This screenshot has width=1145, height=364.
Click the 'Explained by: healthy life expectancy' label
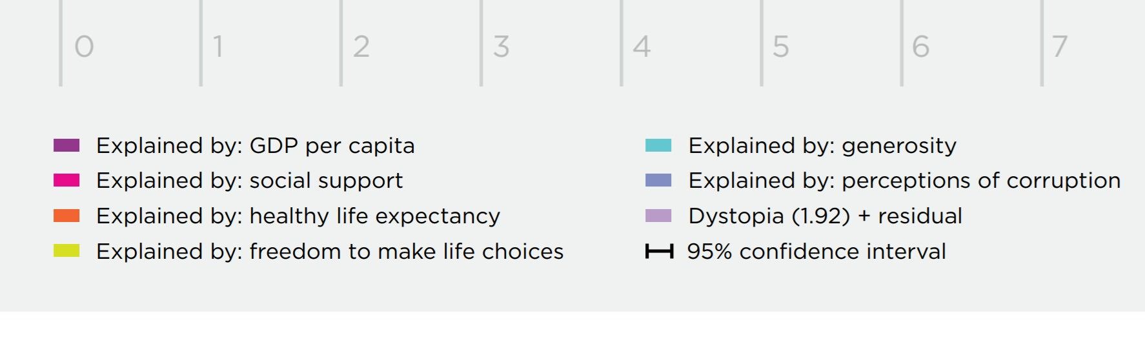pos(298,216)
